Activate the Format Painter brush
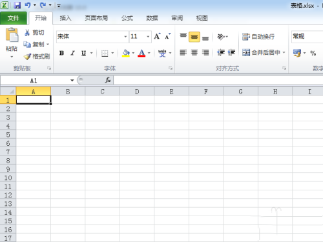Screen dimensions: 323x242 pos(27,57)
